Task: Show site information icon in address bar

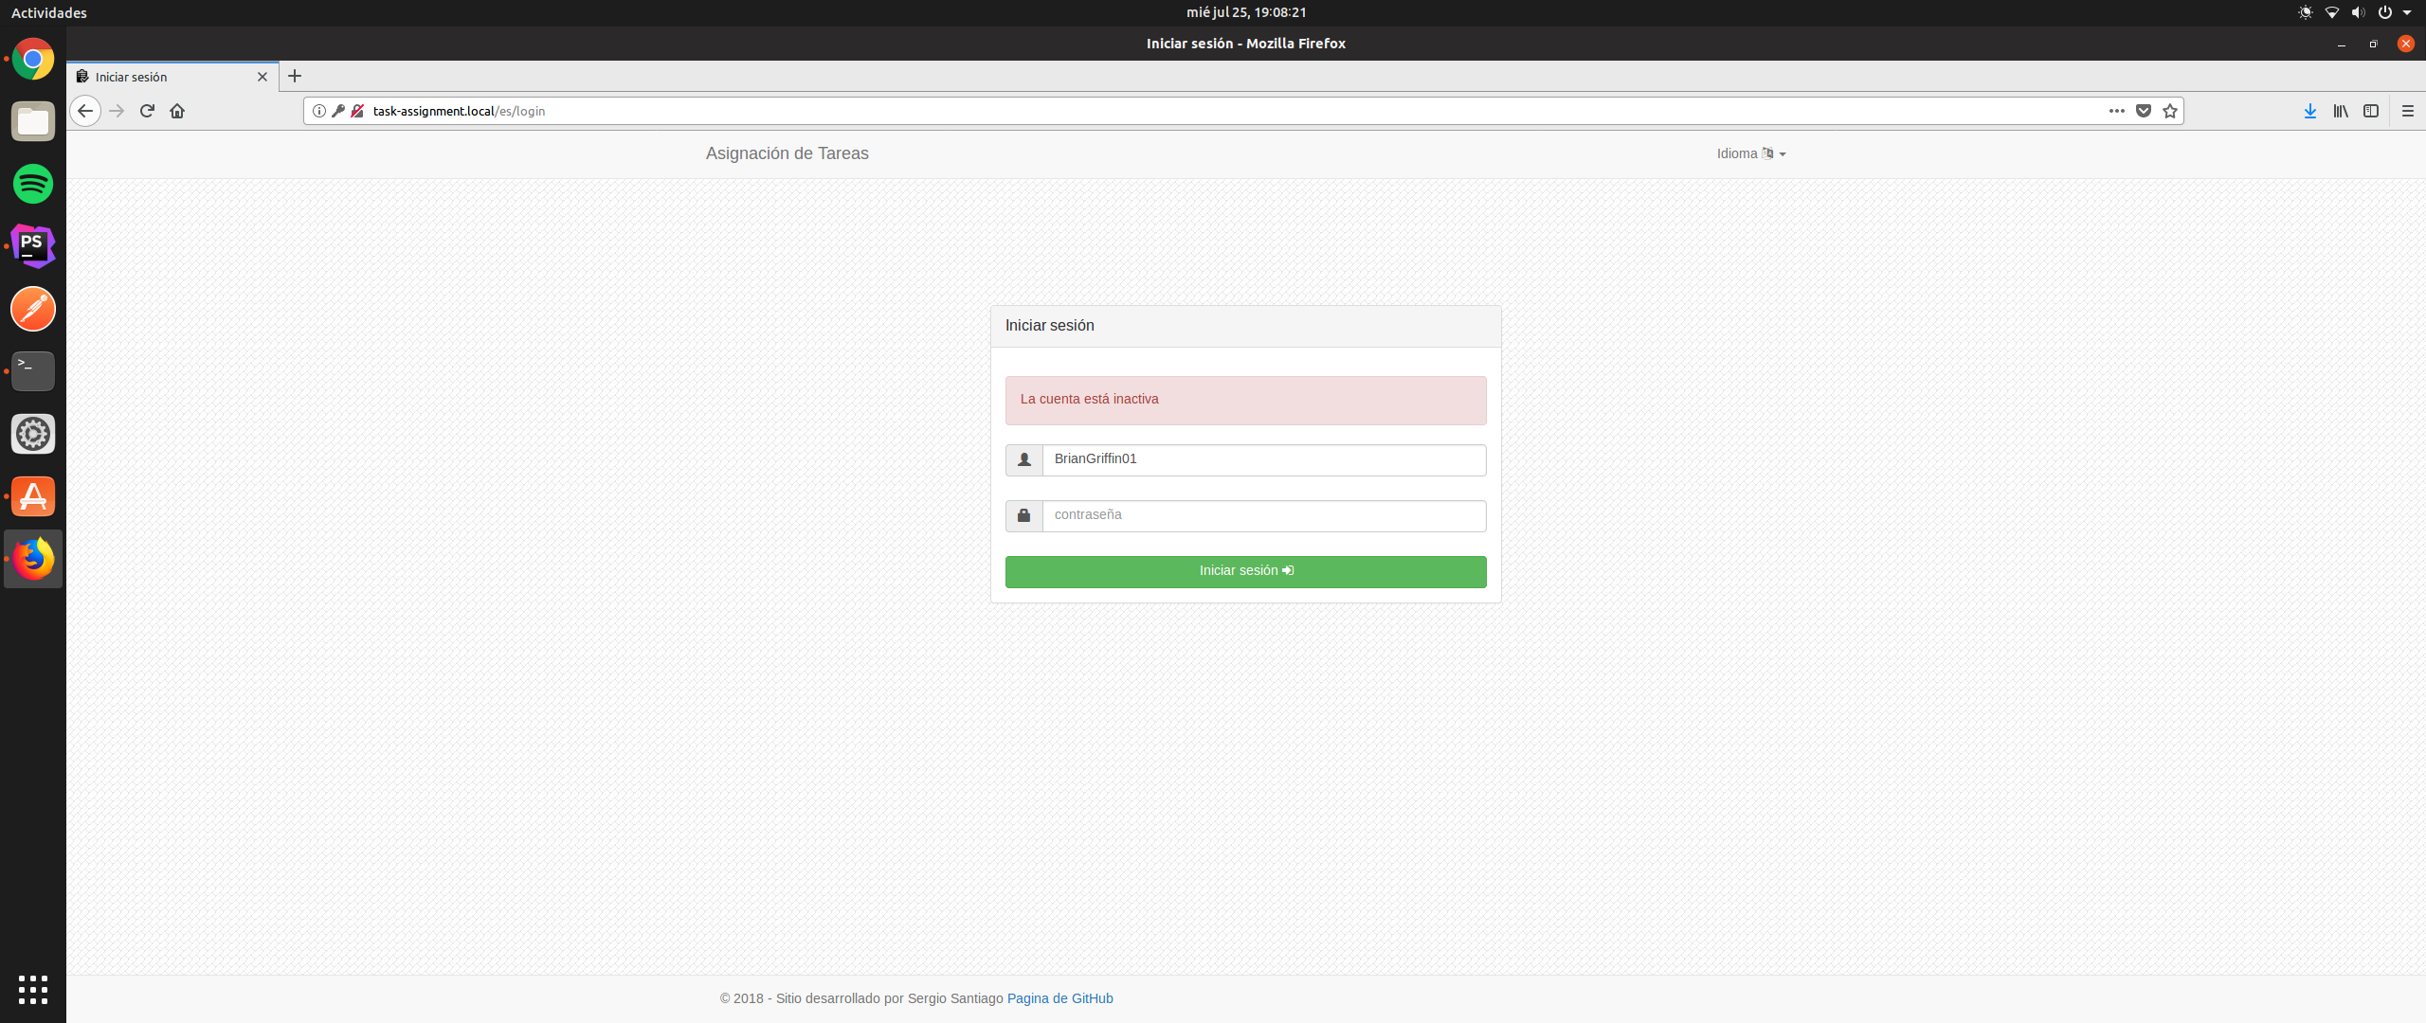Action: (x=319, y=111)
